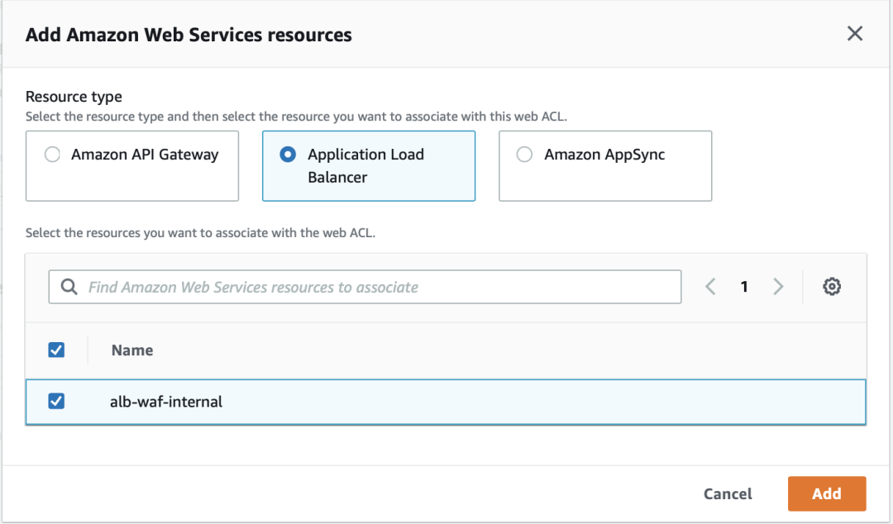Screen dimensions: 893x524
Task: Click the Add button
Action: (827, 493)
